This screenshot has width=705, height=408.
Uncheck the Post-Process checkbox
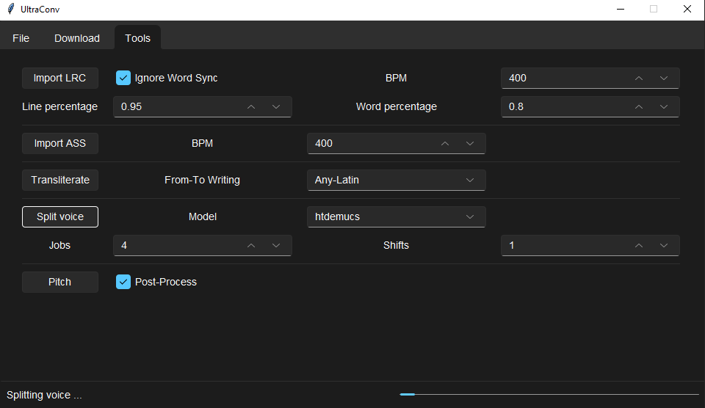coord(123,282)
